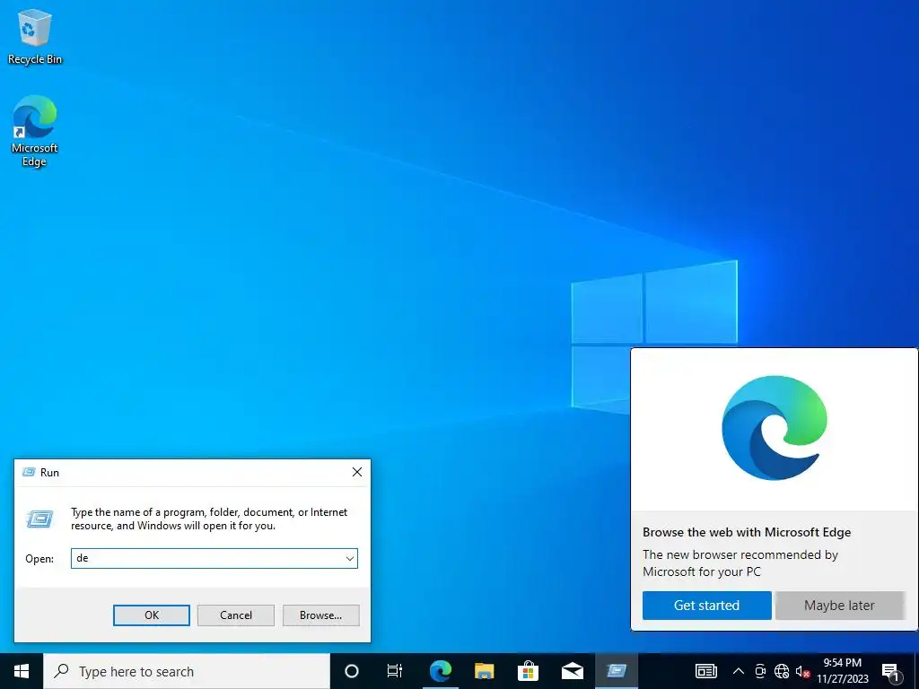
Task: Close the Run dialog window
Action: [357, 472]
